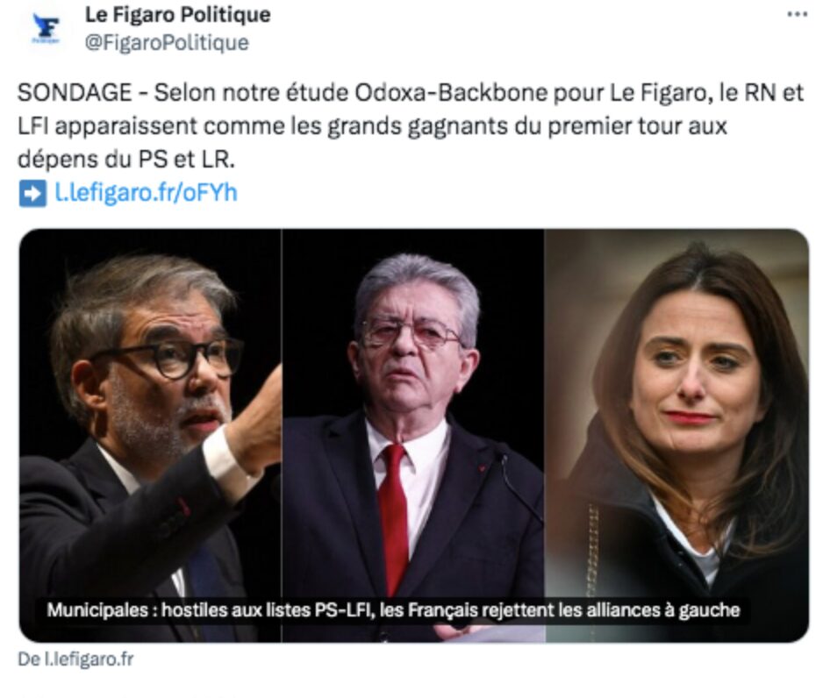Click the tweet line ending "dépens du PS et LR."
Screen dimensions: 823x698
coord(126,160)
